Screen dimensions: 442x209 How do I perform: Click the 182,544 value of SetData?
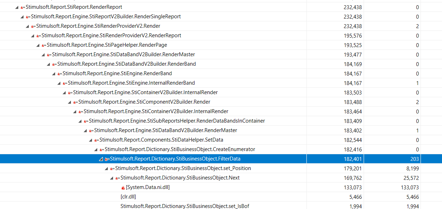(x=352, y=140)
